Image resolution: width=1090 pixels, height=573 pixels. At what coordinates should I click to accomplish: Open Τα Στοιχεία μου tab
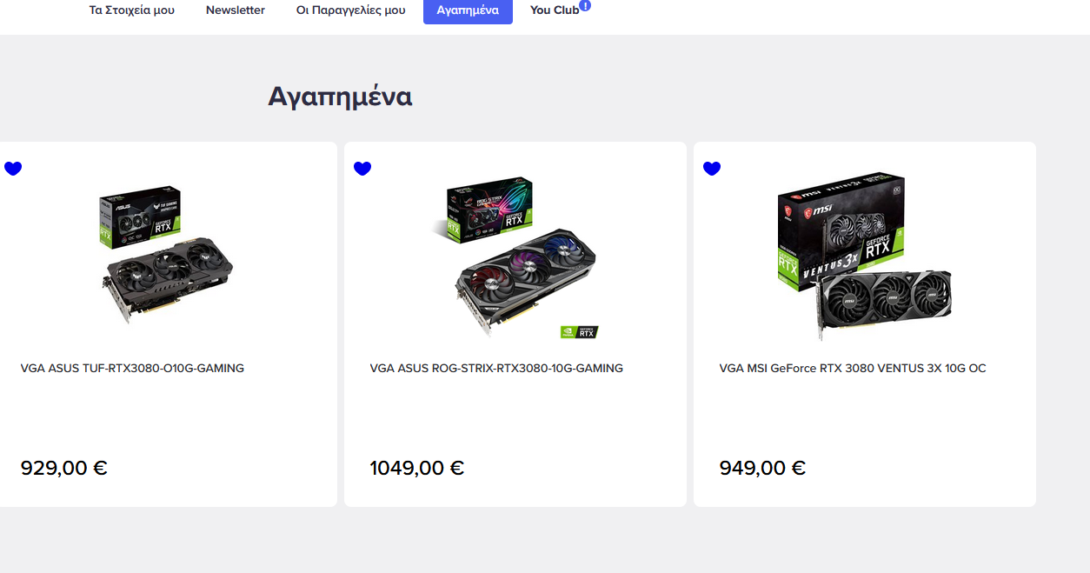[x=132, y=10]
